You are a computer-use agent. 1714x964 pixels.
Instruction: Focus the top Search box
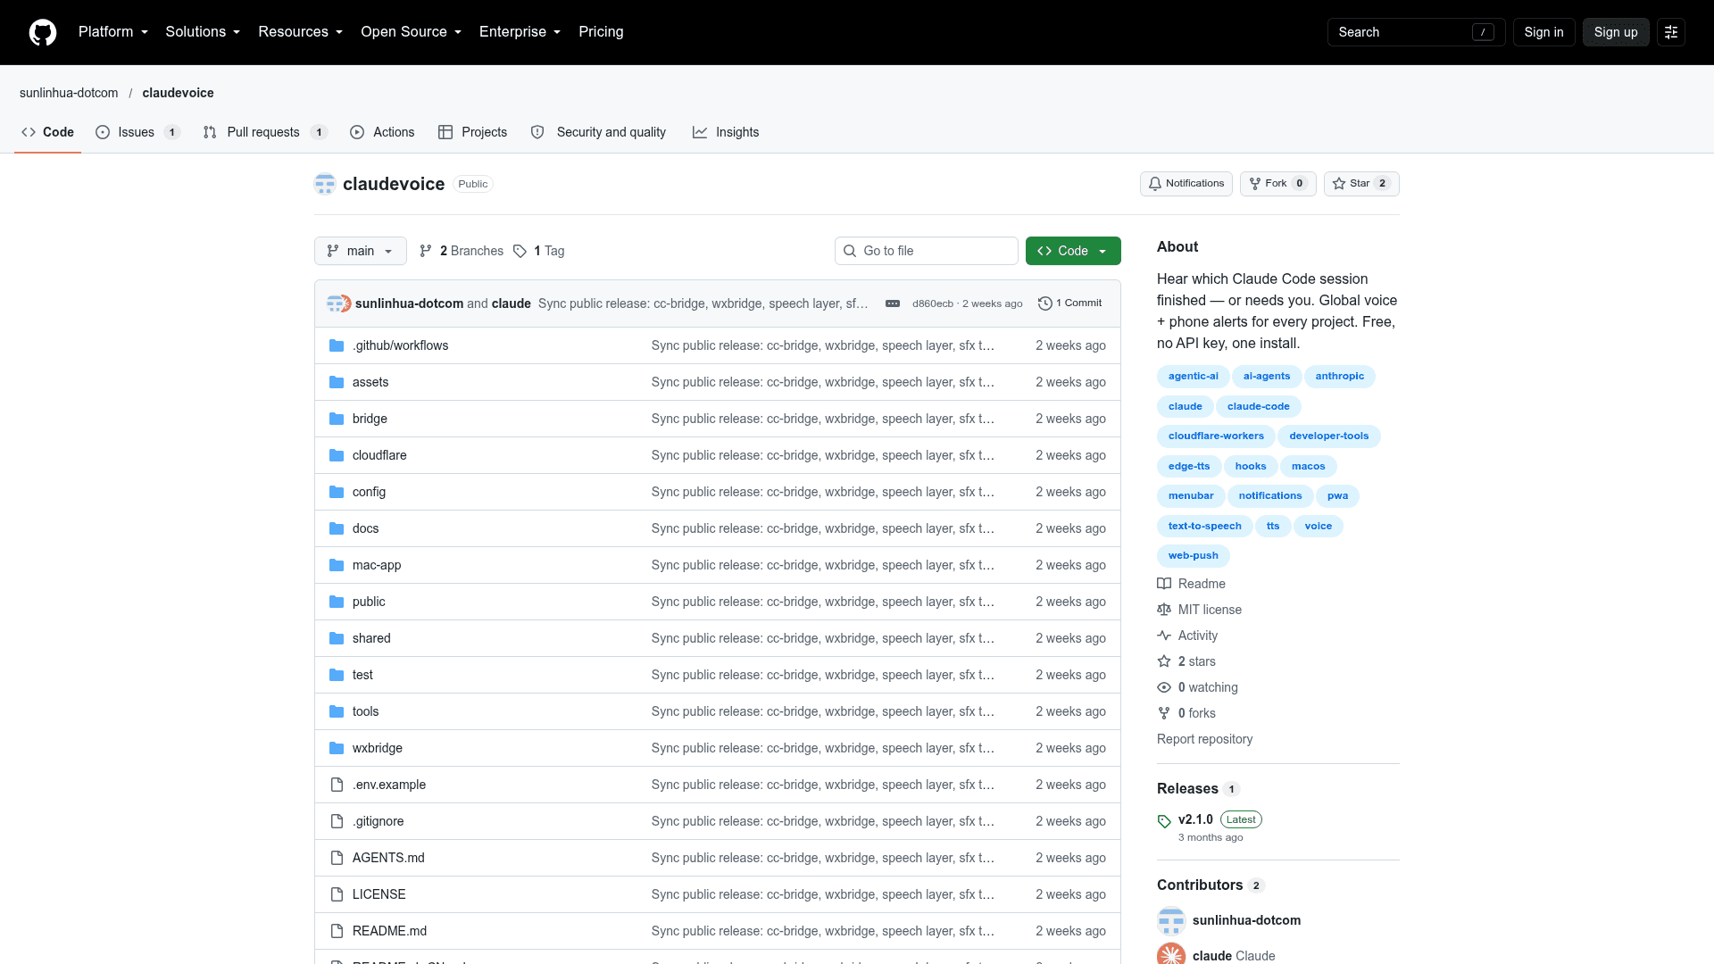click(1416, 32)
